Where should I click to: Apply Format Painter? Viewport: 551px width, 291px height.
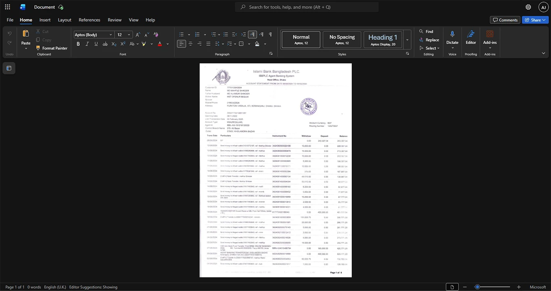pyautogui.click(x=52, y=48)
